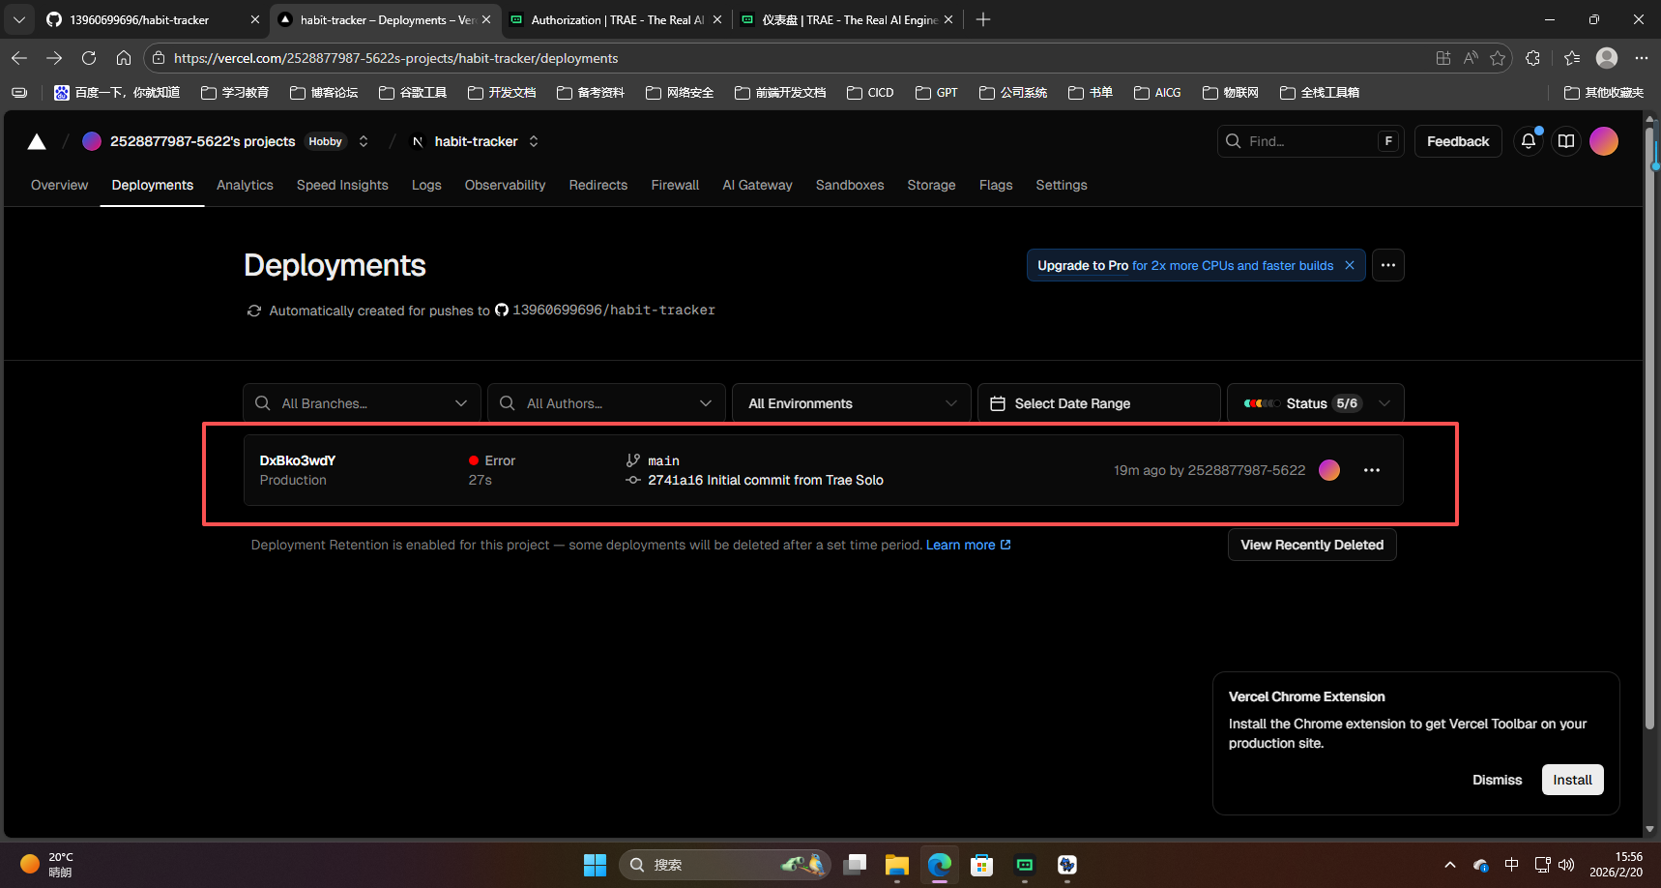Show hidden system tray icons
Viewport: 1661px width, 888px height.
[x=1449, y=865]
